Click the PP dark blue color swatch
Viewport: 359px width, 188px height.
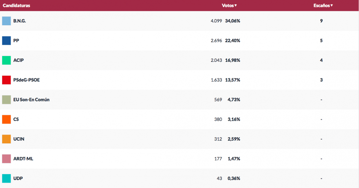6,41
